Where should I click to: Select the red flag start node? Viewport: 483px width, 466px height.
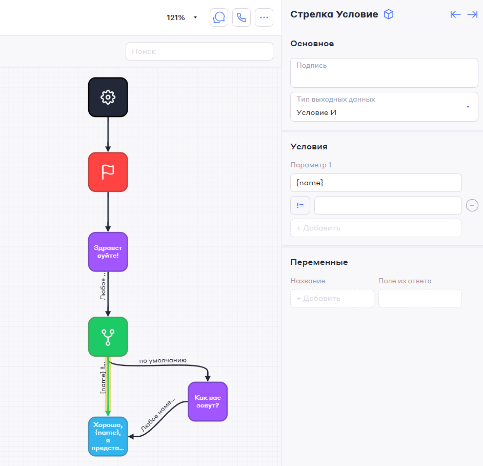[x=108, y=172]
